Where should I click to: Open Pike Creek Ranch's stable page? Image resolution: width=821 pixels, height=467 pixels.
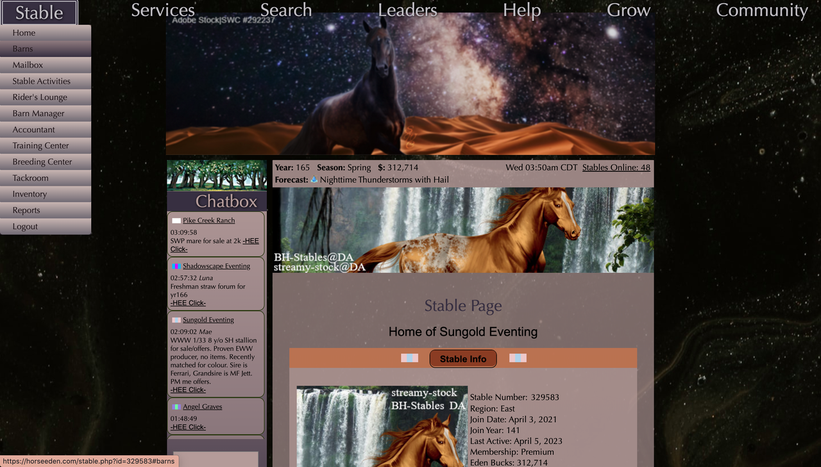[x=208, y=220]
